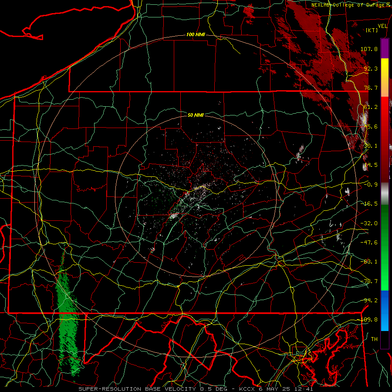Pick the purple segment atop the color bar

385,48
